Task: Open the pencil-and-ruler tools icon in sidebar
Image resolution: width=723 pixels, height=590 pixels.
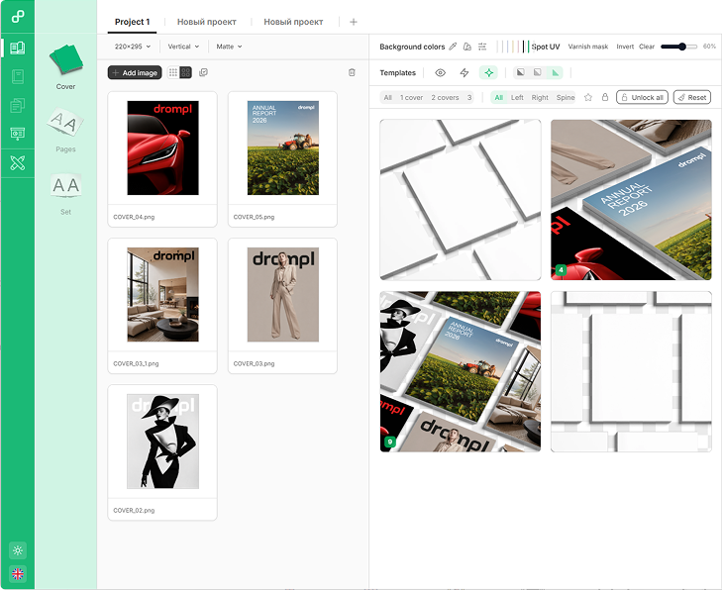Action: [x=18, y=162]
